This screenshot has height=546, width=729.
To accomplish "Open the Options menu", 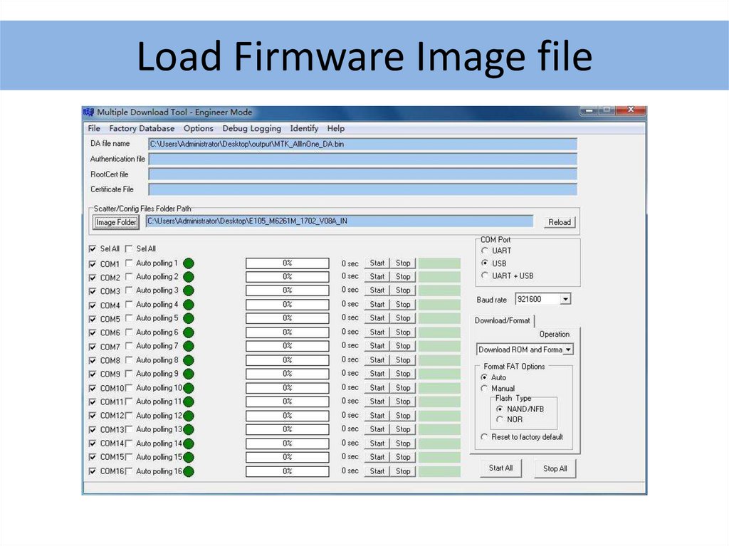I will click(198, 128).
